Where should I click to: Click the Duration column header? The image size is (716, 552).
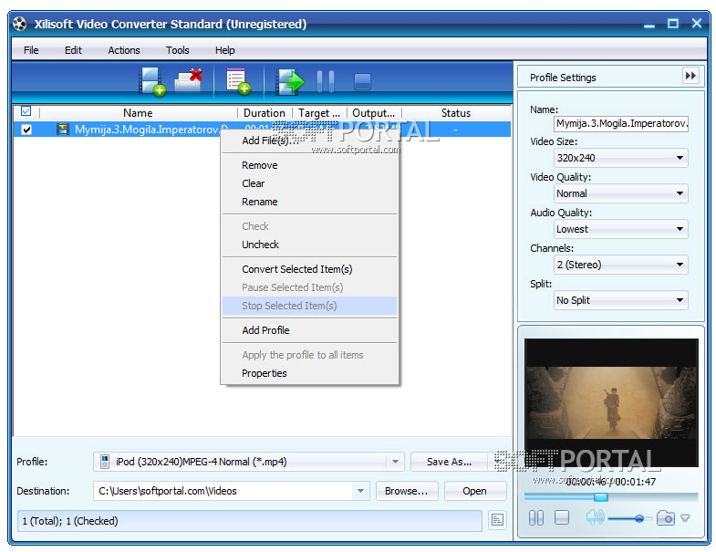265,113
